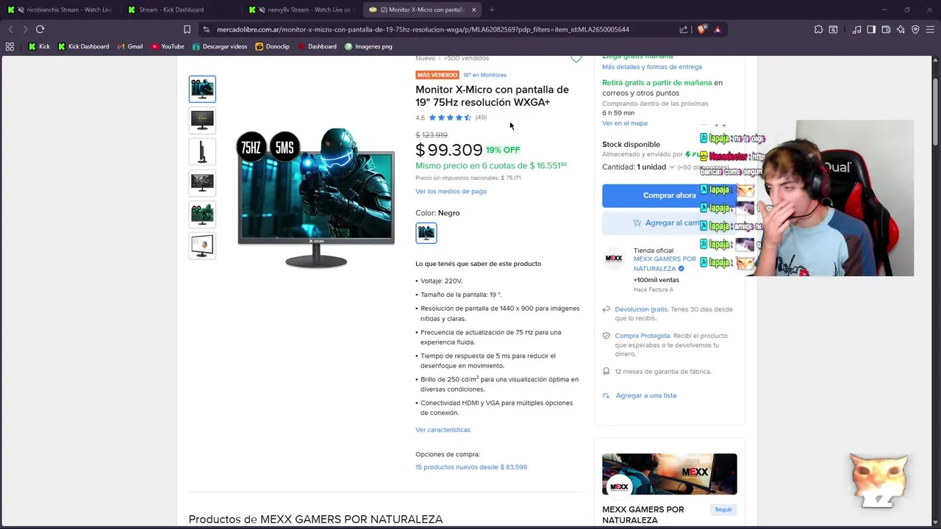This screenshot has height=529, width=941.
Task: Click the MÁS VENDIDO badge
Action: coord(437,75)
